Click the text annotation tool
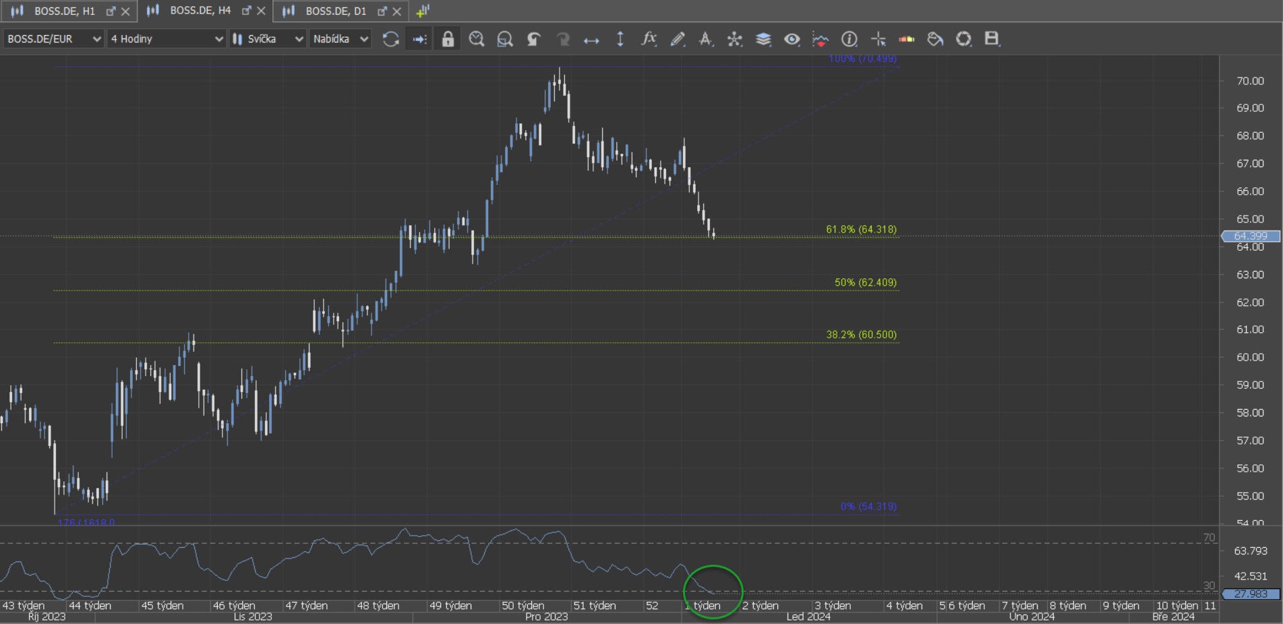The width and height of the screenshot is (1283, 624). pos(705,39)
